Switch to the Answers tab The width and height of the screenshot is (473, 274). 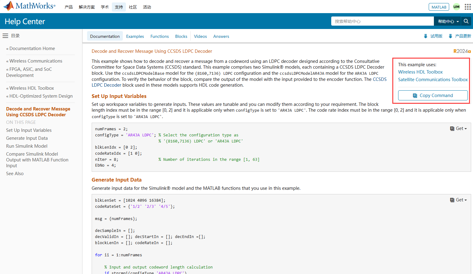(221, 36)
